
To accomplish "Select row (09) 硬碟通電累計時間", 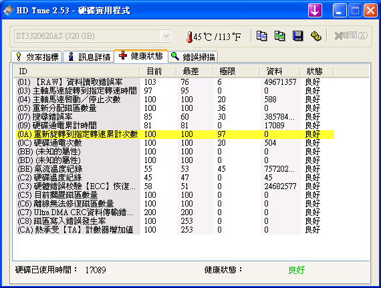I will click(175, 126).
